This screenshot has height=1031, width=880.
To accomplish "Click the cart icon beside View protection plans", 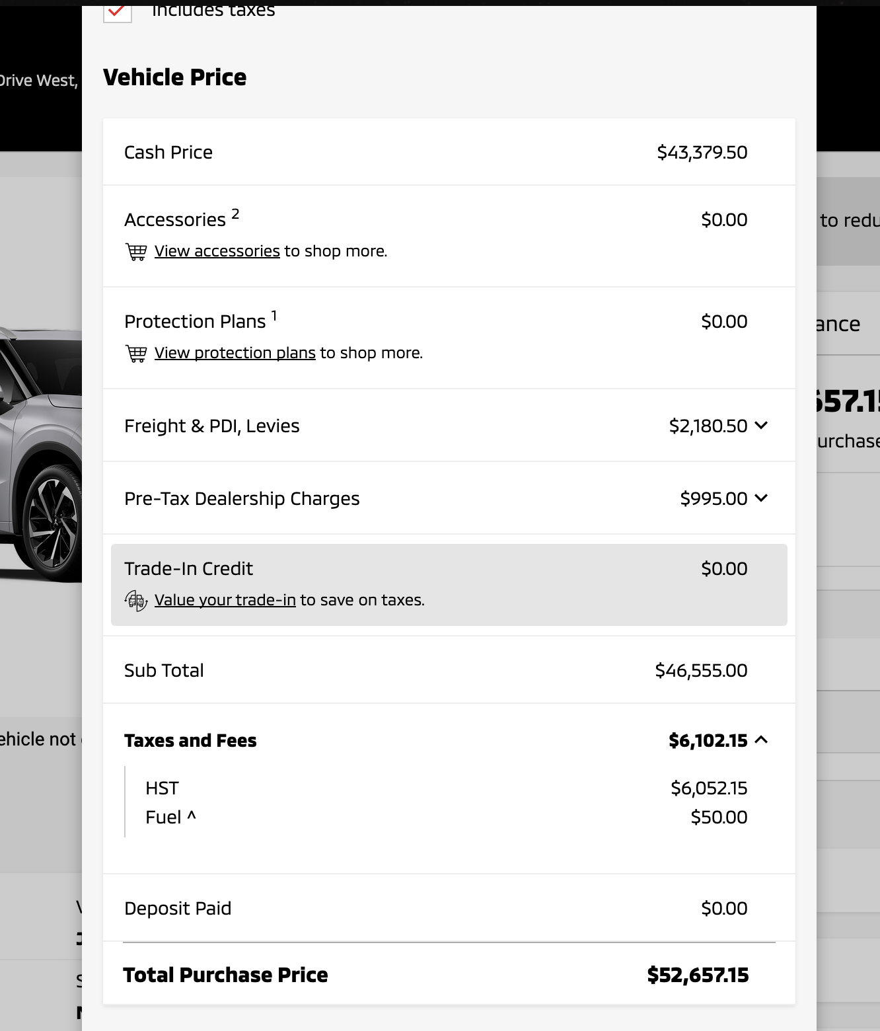I will point(136,354).
